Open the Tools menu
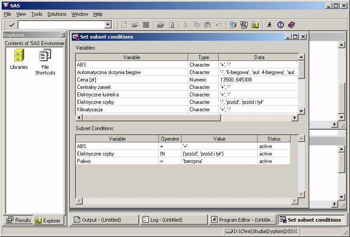This screenshot has width=350, height=237. [x=37, y=14]
